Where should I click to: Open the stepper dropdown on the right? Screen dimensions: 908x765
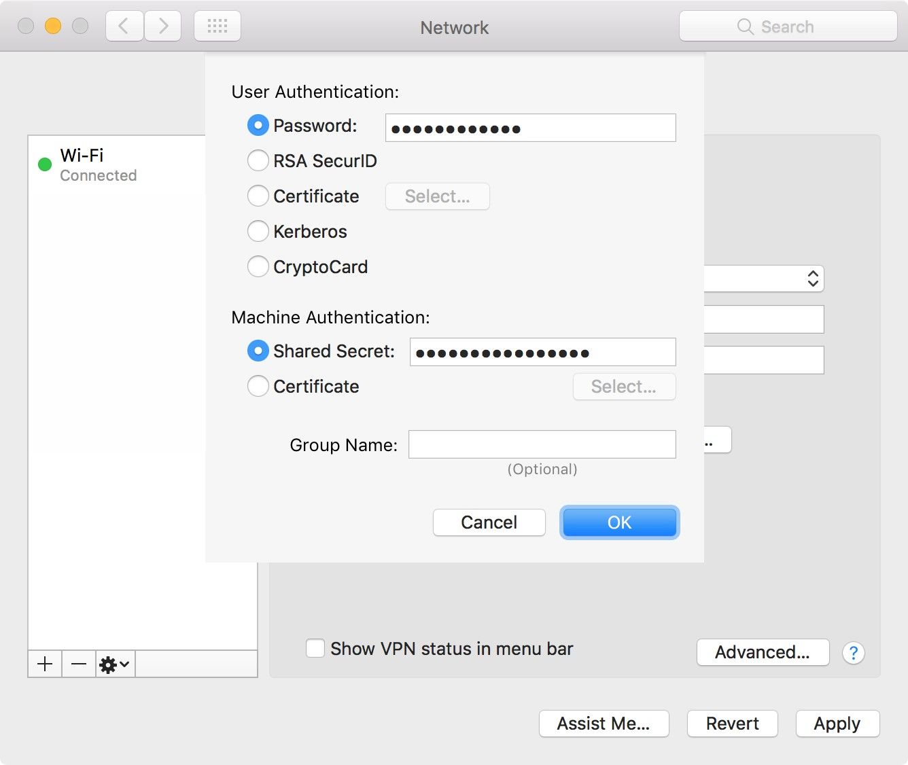click(813, 279)
